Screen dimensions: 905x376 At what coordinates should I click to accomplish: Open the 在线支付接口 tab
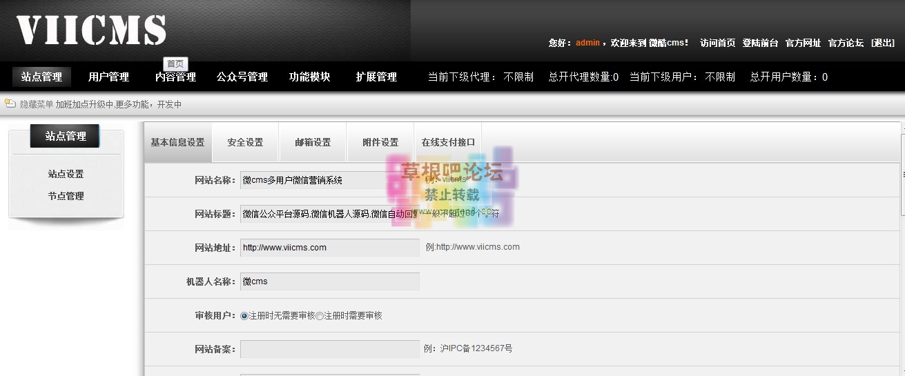point(448,143)
